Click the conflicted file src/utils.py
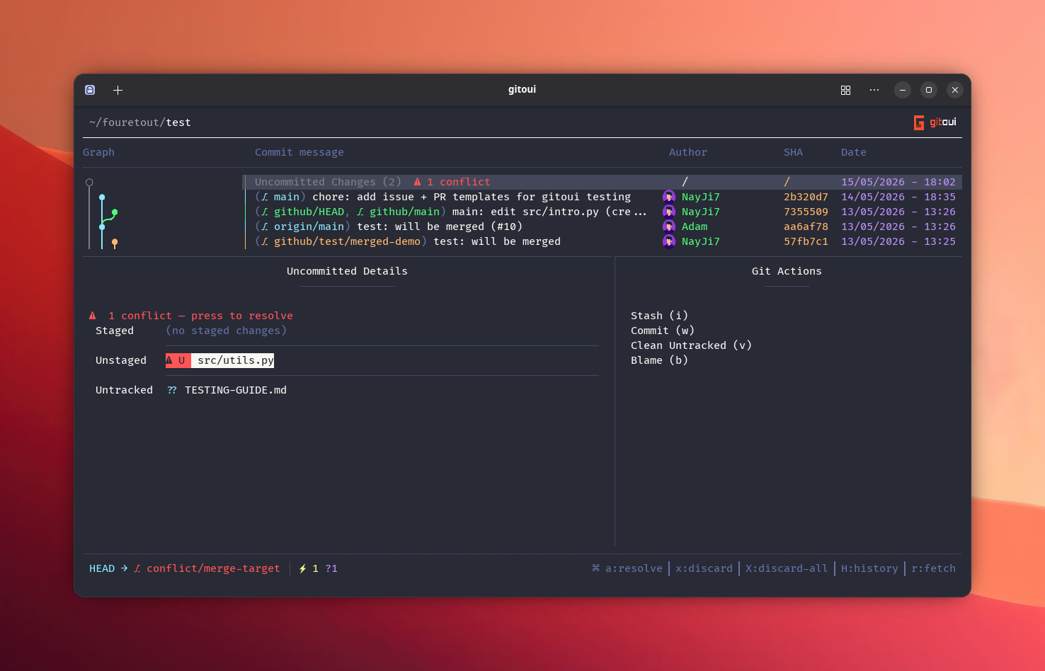Image resolution: width=1045 pixels, height=671 pixels. click(x=236, y=360)
